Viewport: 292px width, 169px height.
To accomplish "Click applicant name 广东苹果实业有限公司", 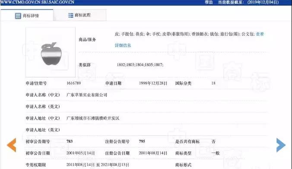I will pos(87,95).
